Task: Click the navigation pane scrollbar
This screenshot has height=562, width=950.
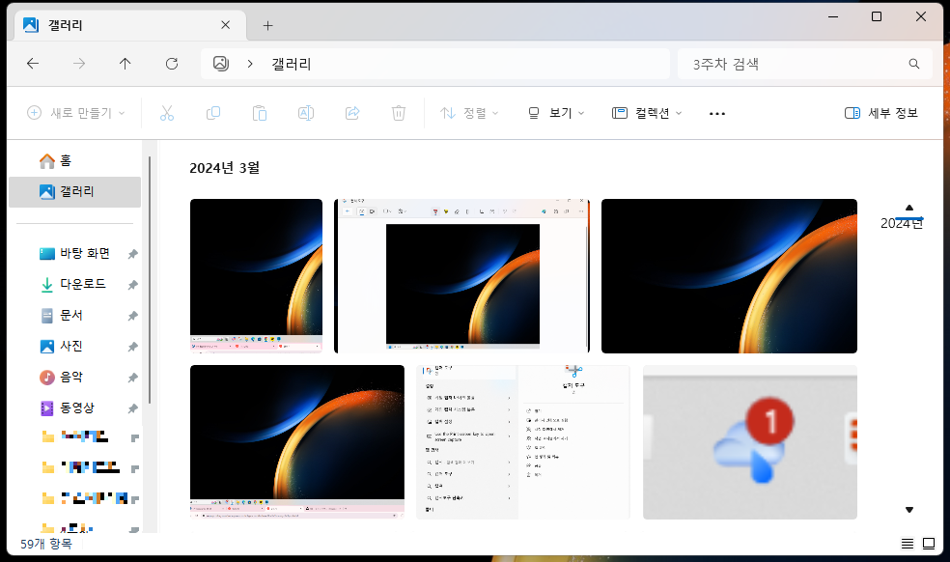Action: [149, 280]
